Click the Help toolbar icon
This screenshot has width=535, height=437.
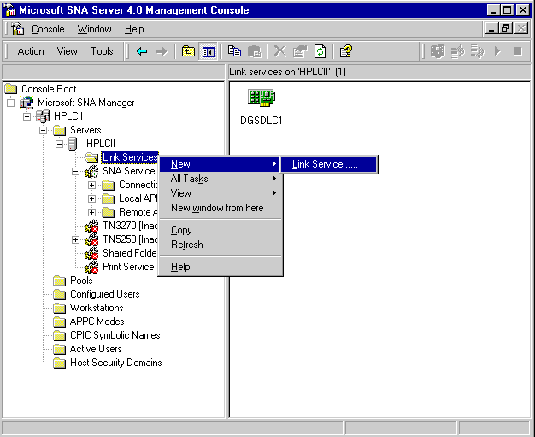point(345,51)
